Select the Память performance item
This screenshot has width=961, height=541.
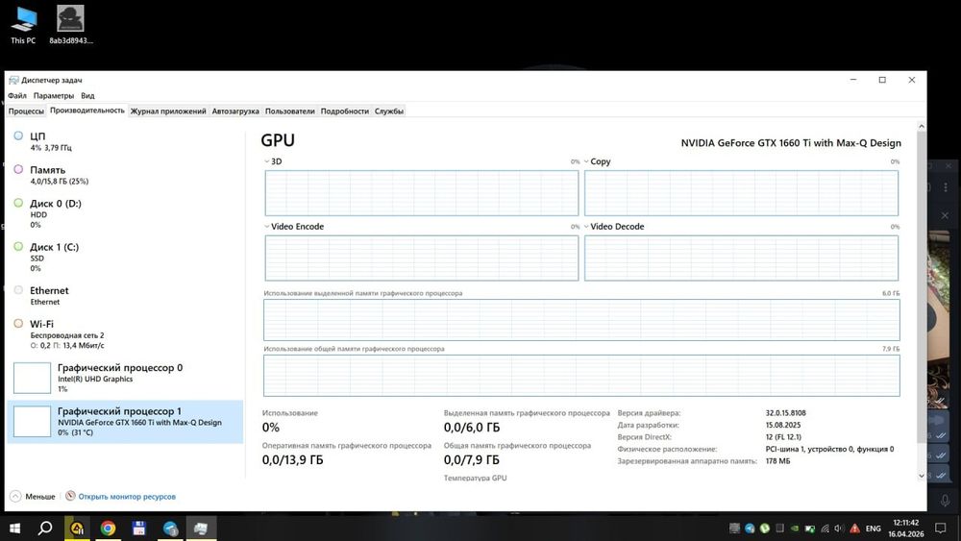pos(125,175)
